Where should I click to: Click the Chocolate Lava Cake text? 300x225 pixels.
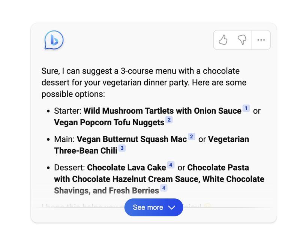pos(126,168)
